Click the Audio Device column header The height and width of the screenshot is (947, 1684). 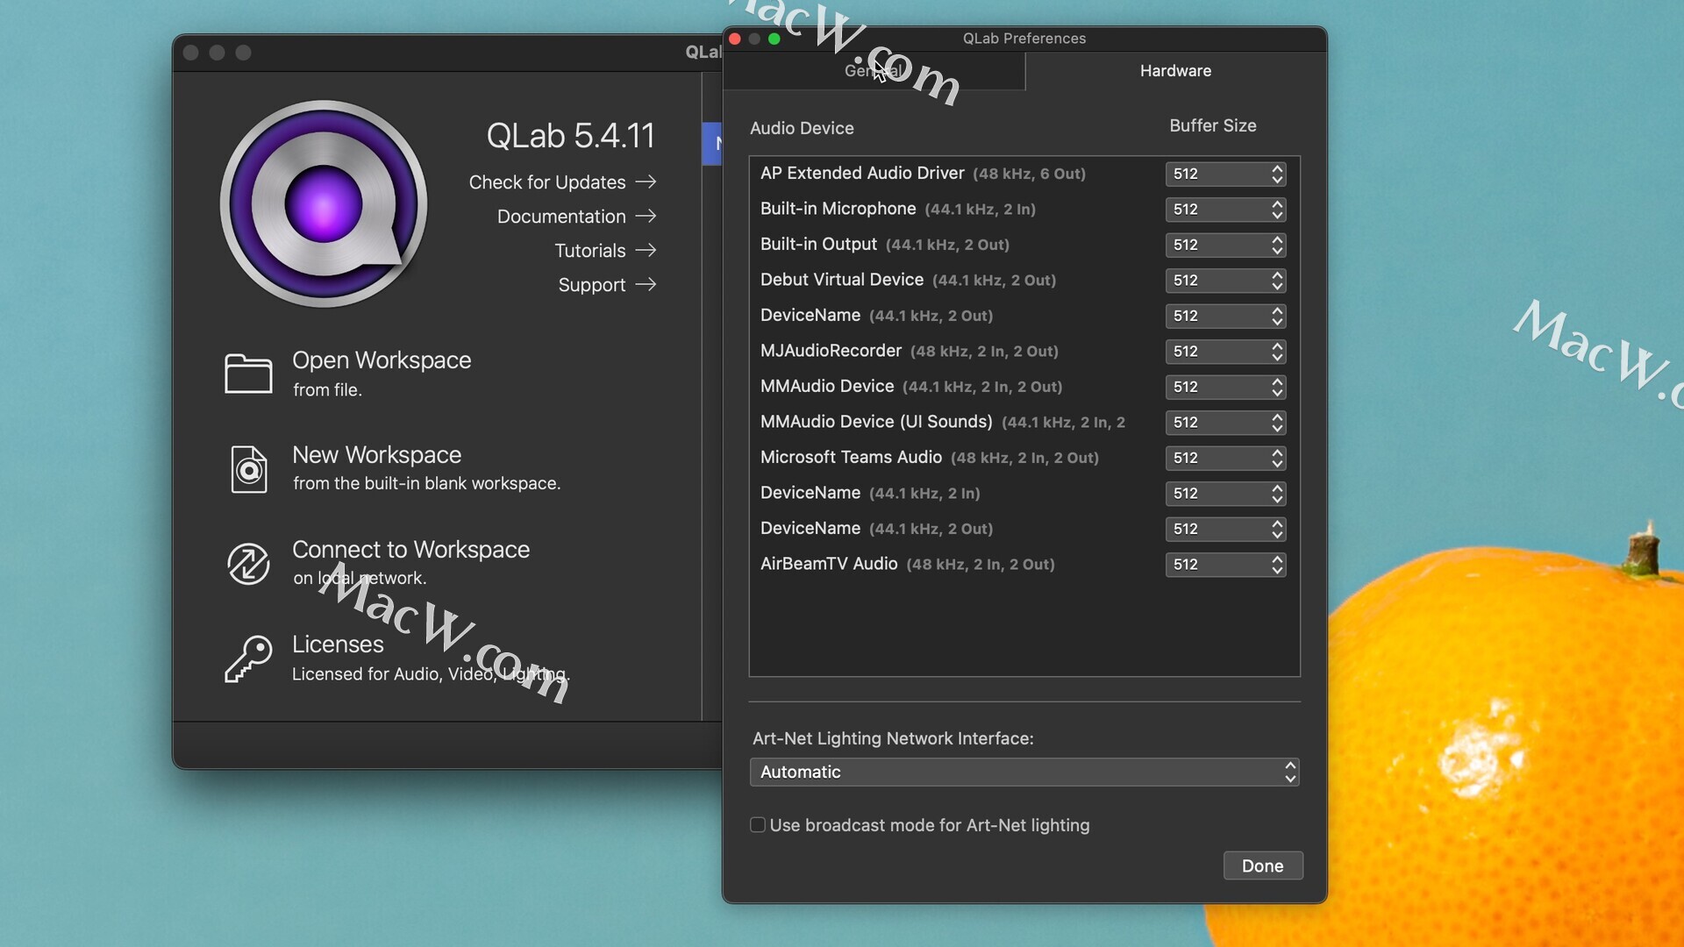[x=802, y=128]
